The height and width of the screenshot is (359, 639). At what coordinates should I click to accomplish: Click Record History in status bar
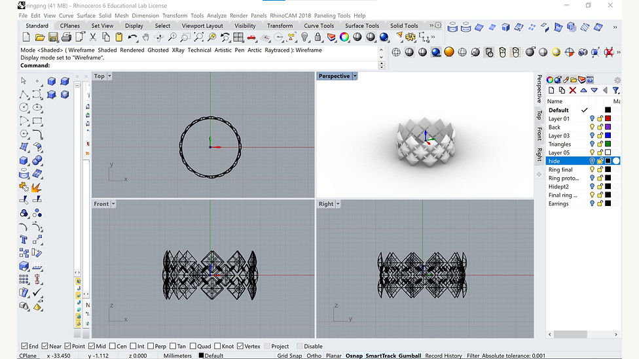tap(443, 356)
